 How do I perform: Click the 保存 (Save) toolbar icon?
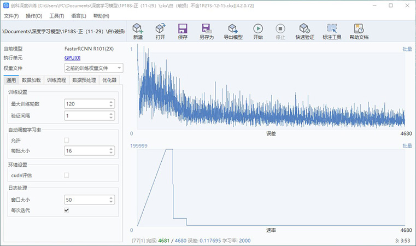tap(183, 31)
